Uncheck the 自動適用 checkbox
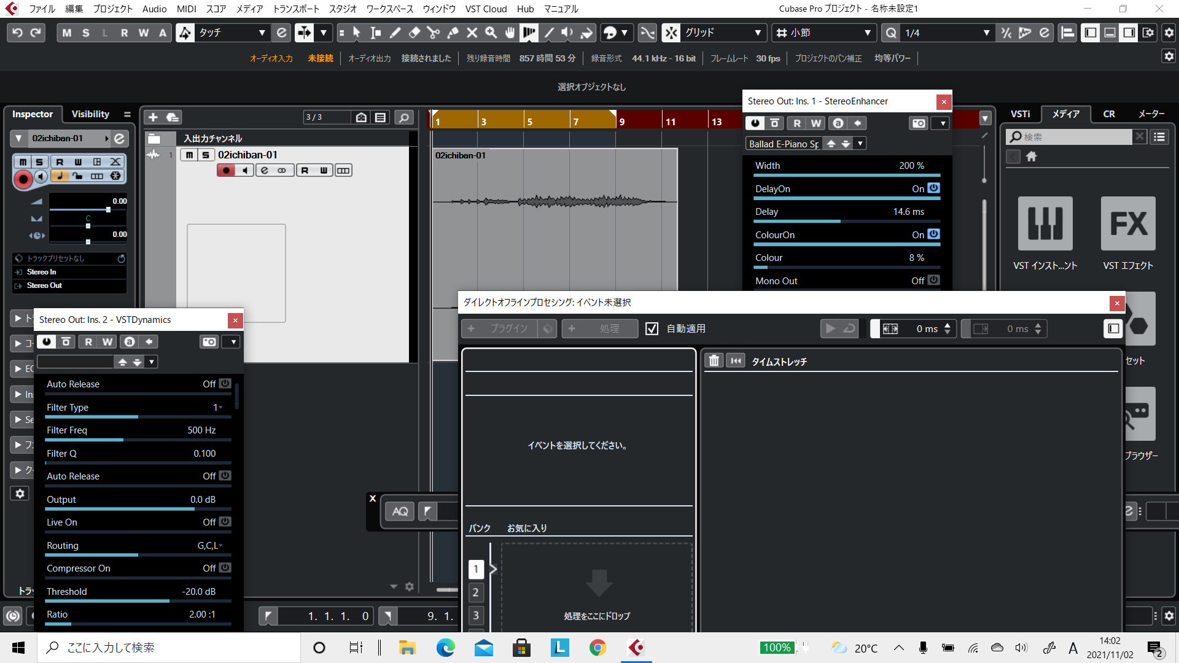Viewport: 1179px width, 663px height. [x=652, y=329]
